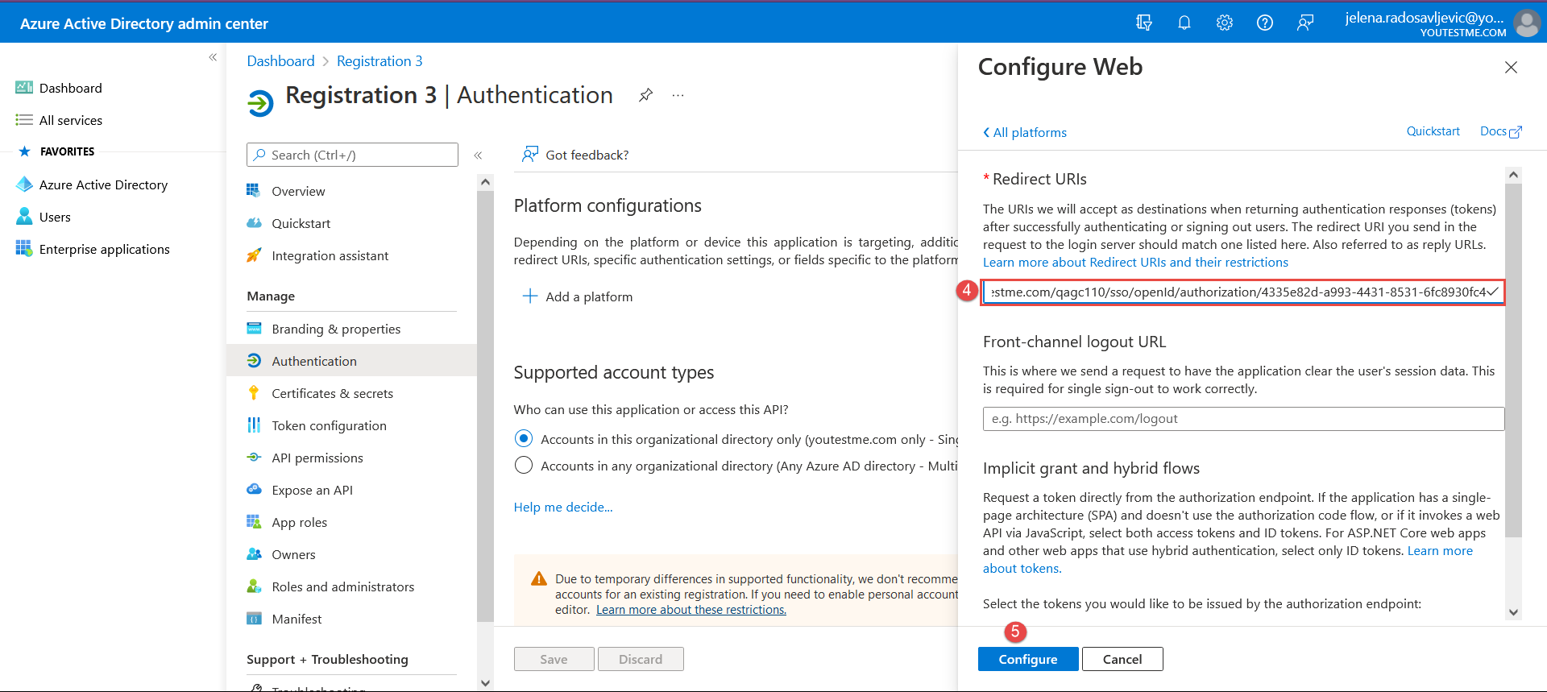Click the plus icon to add a platform
The height and width of the screenshot is (692, 1547).
point(530,296)
